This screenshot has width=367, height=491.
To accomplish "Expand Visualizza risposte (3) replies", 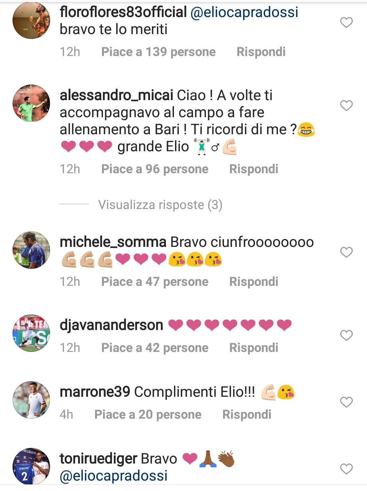I will tap(160, 205).
